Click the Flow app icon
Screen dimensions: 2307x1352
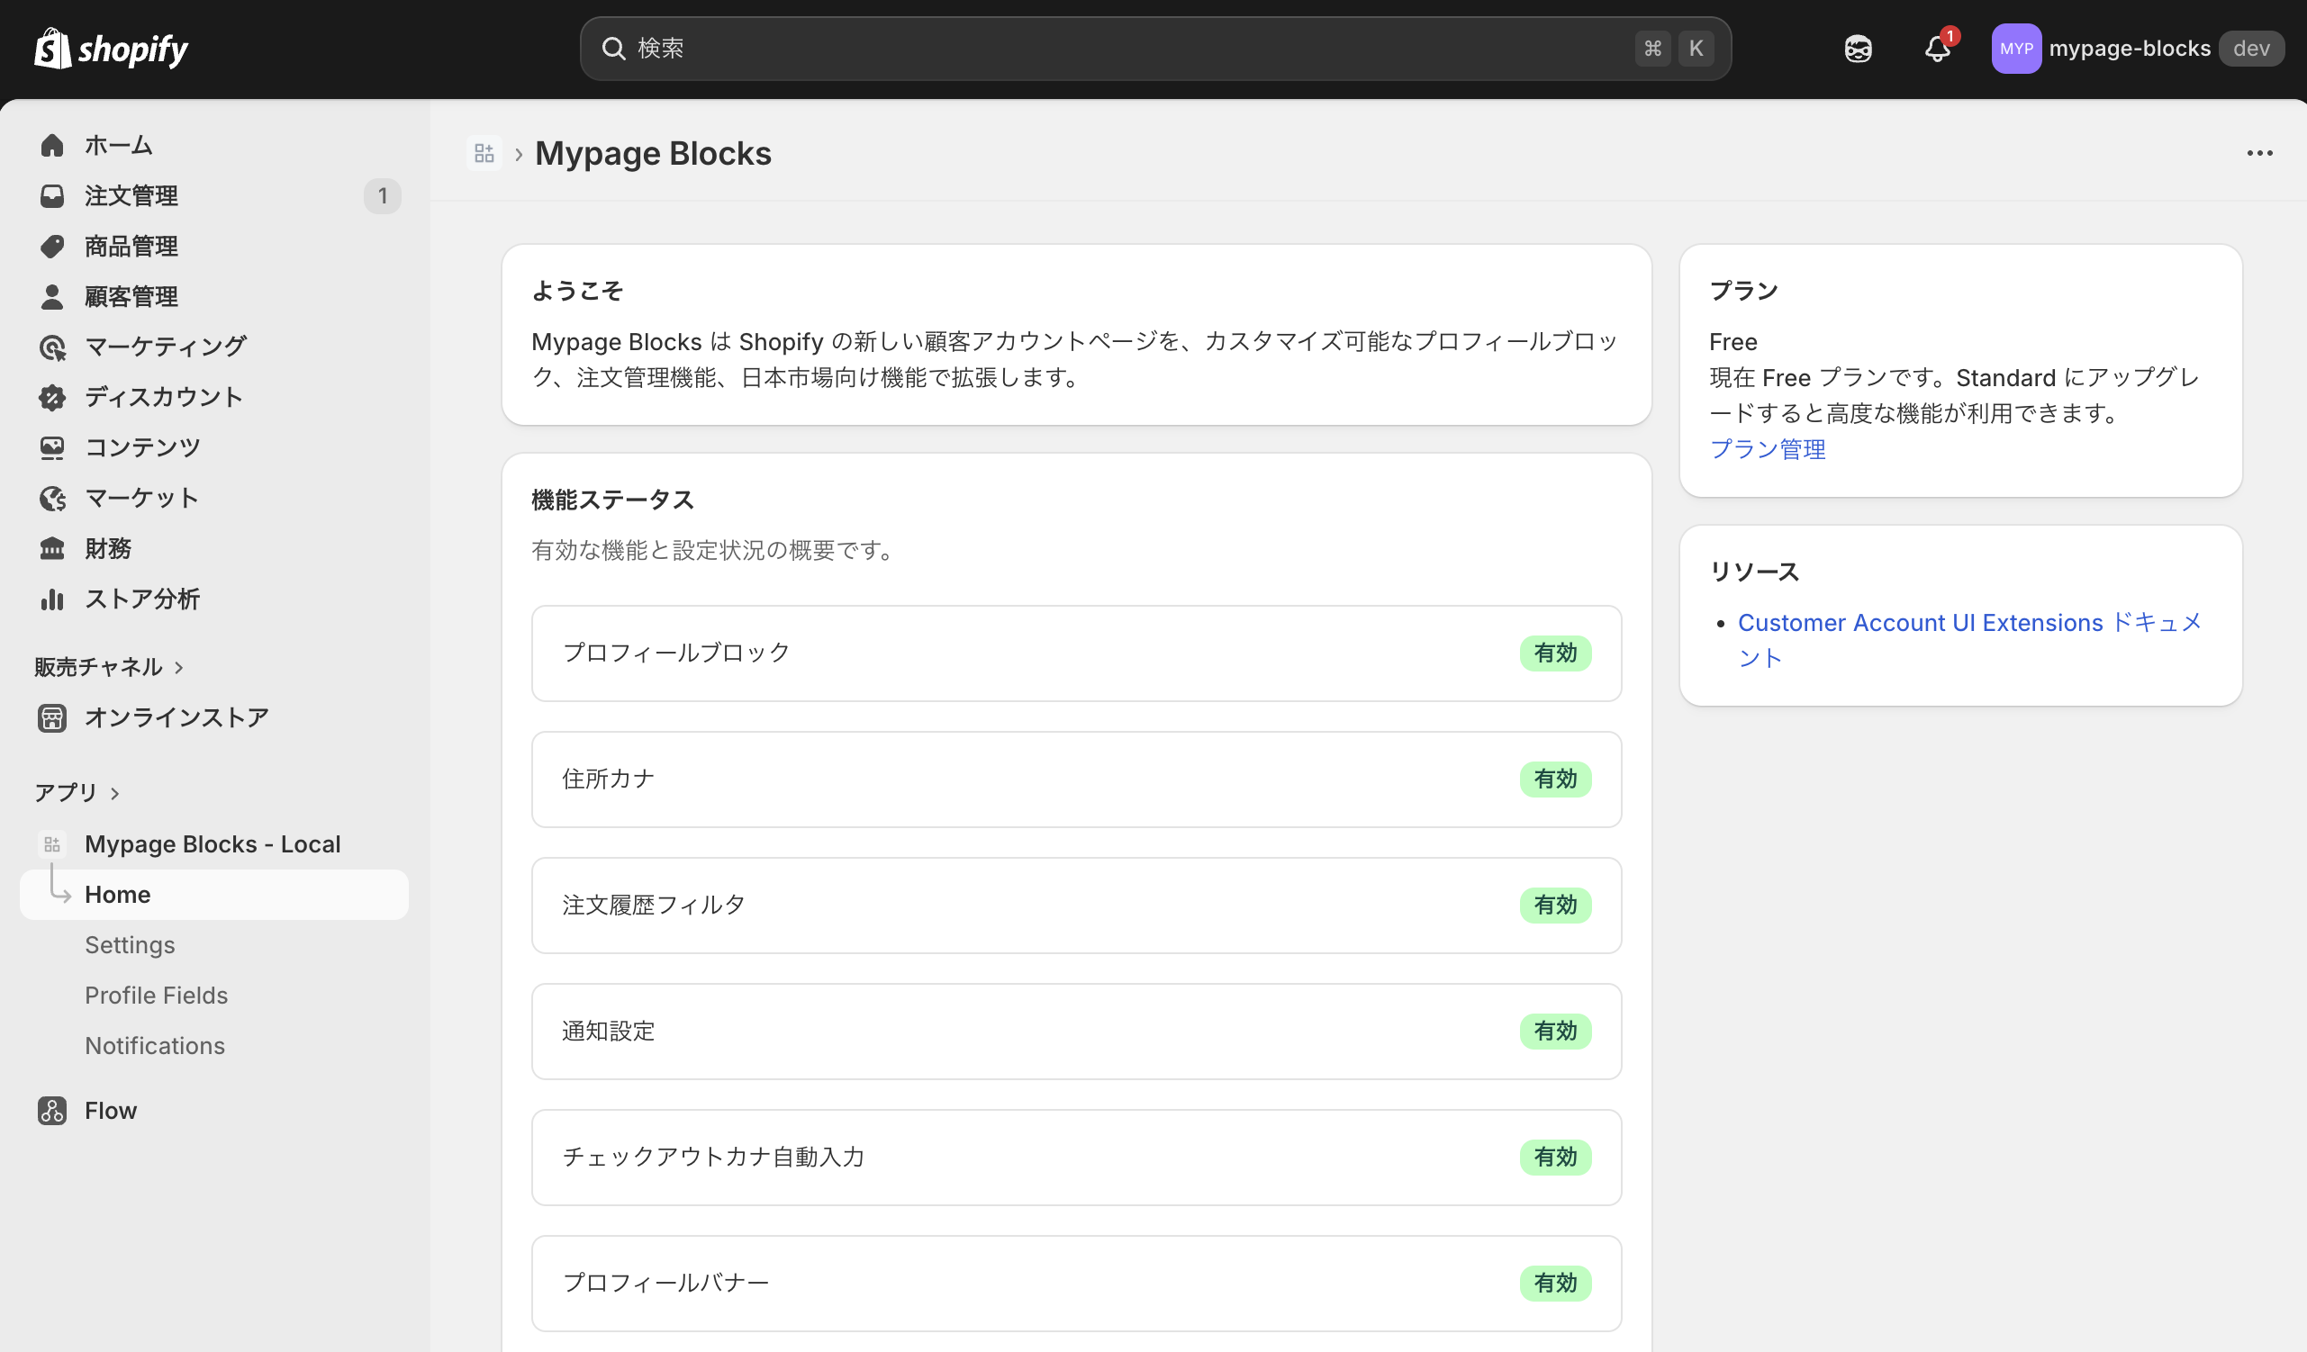tap(52, 1111)
